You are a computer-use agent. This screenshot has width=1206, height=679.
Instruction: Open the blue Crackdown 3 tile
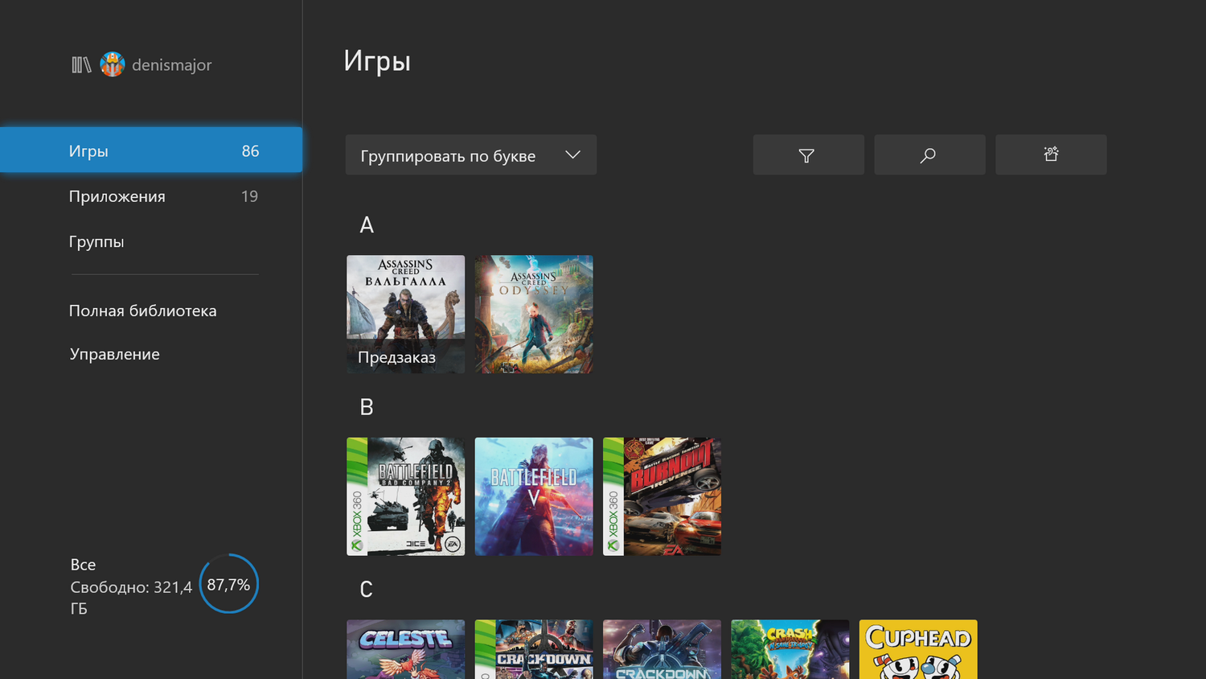[x=662, y=649]
